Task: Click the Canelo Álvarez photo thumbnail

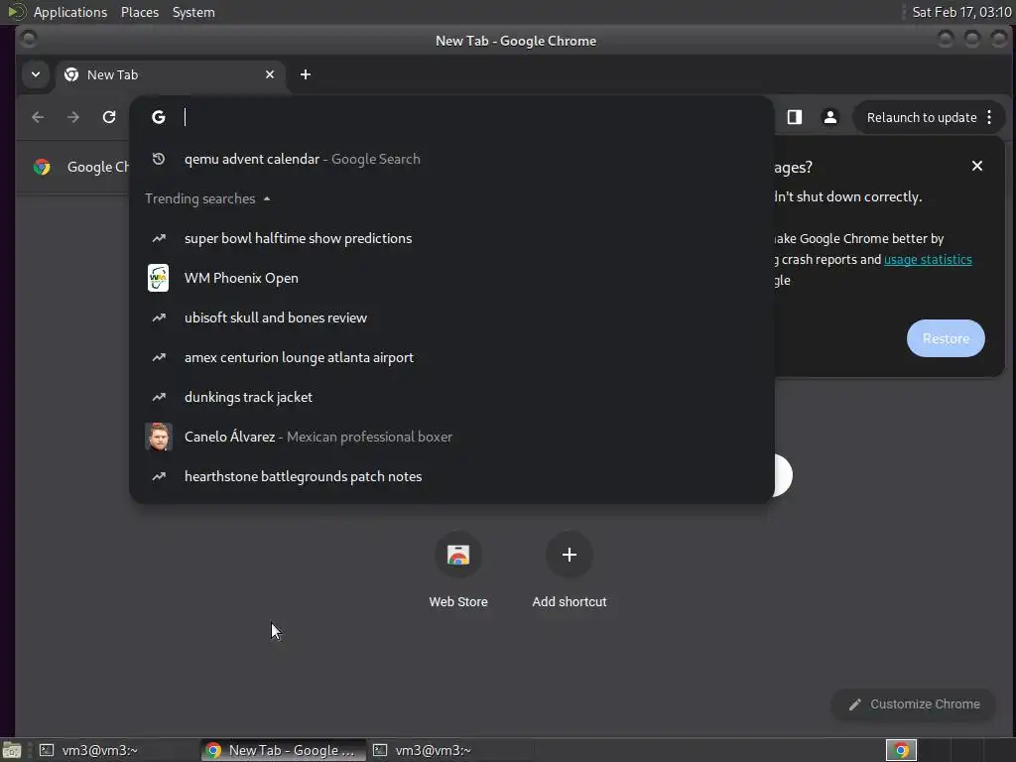Action: 159,437
